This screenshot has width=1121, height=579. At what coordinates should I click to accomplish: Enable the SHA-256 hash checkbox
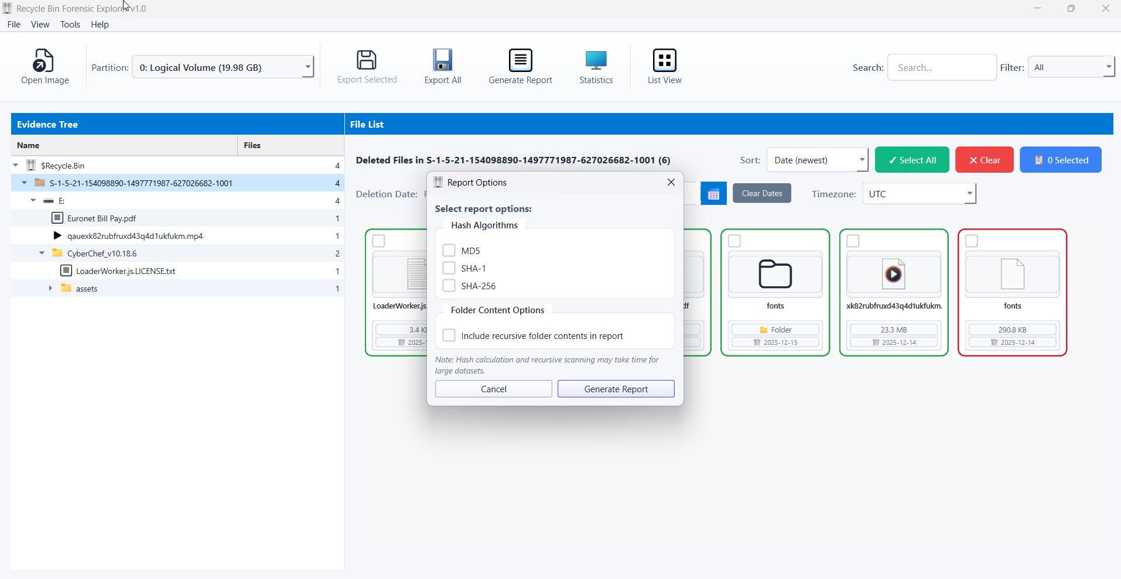point(449,286)
